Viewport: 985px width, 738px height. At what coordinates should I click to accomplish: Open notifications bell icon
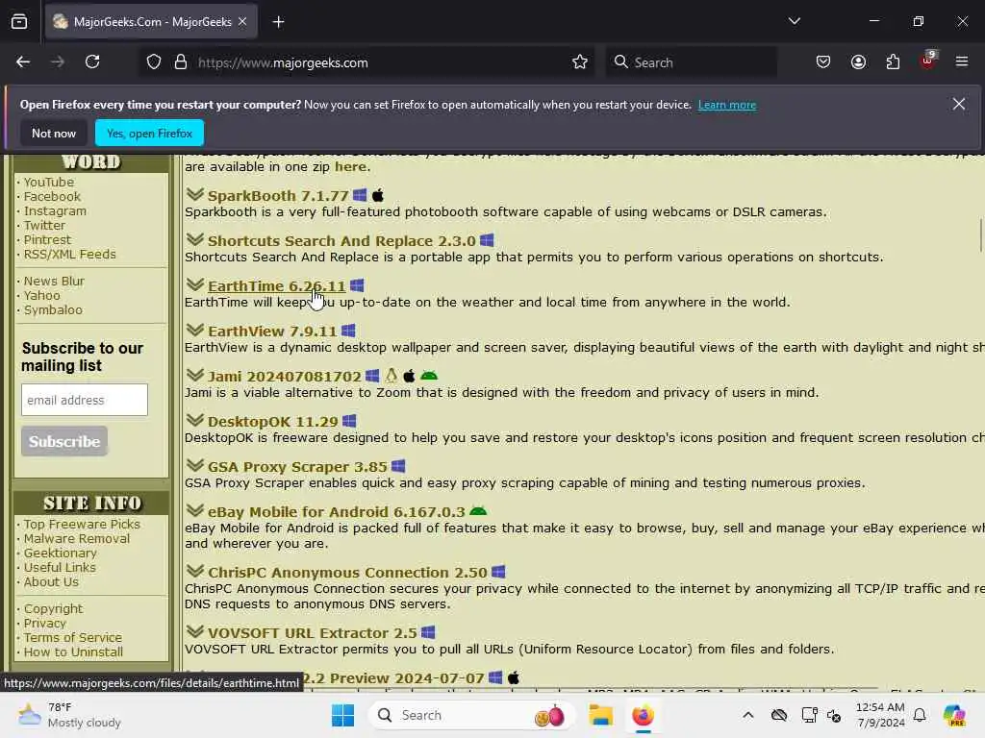coord(920,715)
